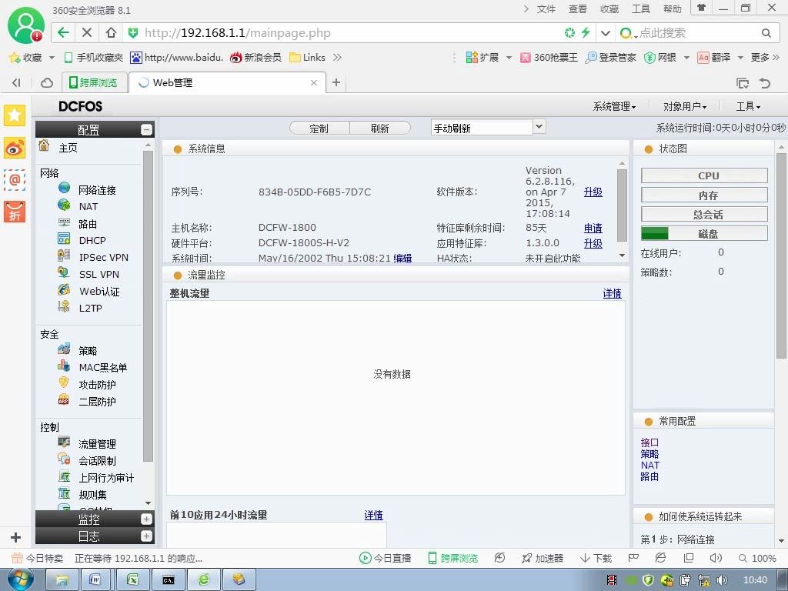Open the 网络连接 globe icon
The image size is (788, 591).
(x=65, y=188)
